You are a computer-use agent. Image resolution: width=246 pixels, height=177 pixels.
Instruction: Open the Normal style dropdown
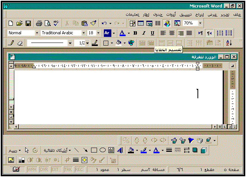(x=37, y=33)
